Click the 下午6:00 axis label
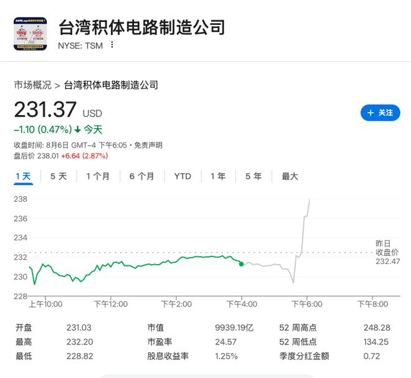Viewport: 411px width, 378px height. click(307, 304)
